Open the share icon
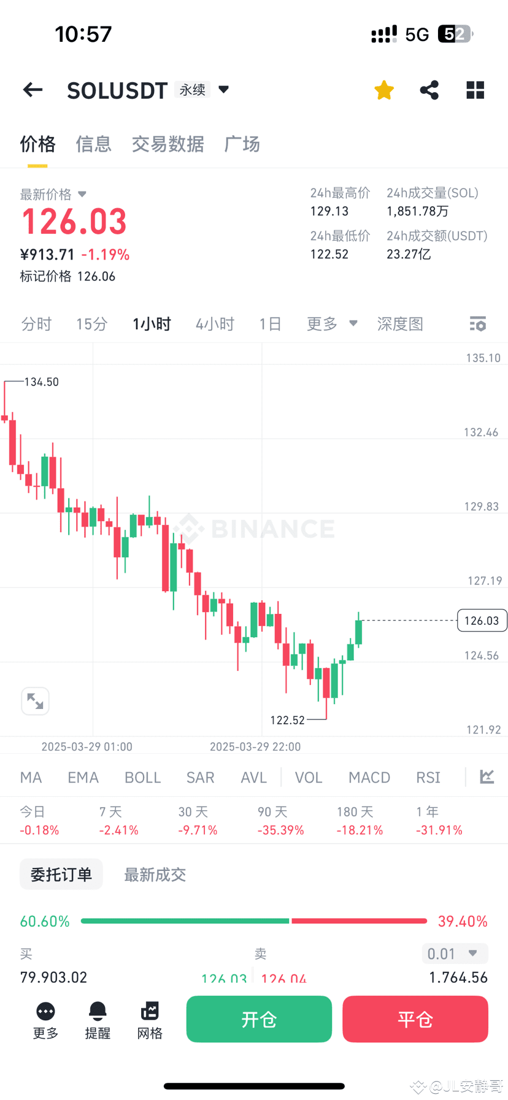The image size is (508, 1100). pyautogui.click(x=429, y=90)
